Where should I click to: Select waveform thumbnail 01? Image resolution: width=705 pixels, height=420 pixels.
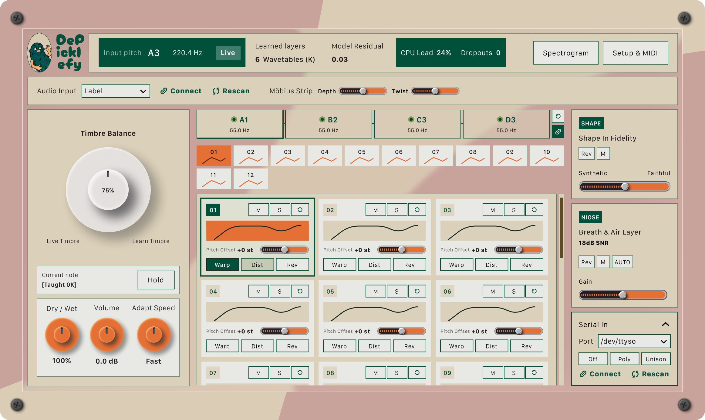[214, 156]
